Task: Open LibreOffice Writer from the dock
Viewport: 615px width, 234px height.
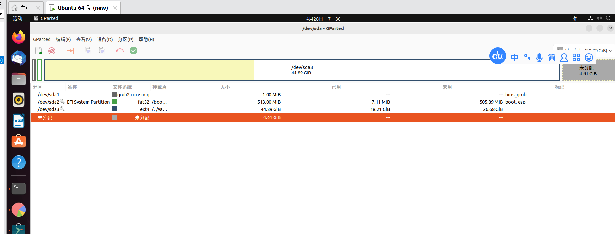Action: [x=19, y=121]
